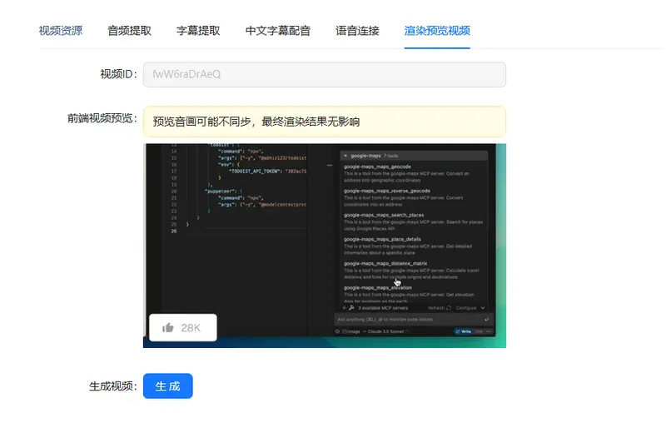Image resolution: width=666 pixels, height=423 pixels.
Task: Click the thumbs-up like icon on video
Action: (168, 328)
